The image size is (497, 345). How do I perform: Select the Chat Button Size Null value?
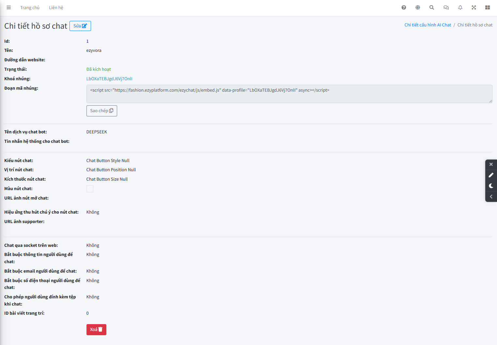107,179
